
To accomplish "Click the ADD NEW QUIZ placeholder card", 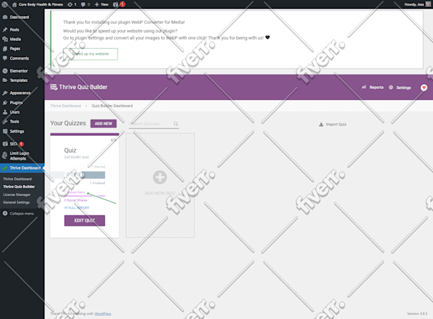I will coord(160,185).
